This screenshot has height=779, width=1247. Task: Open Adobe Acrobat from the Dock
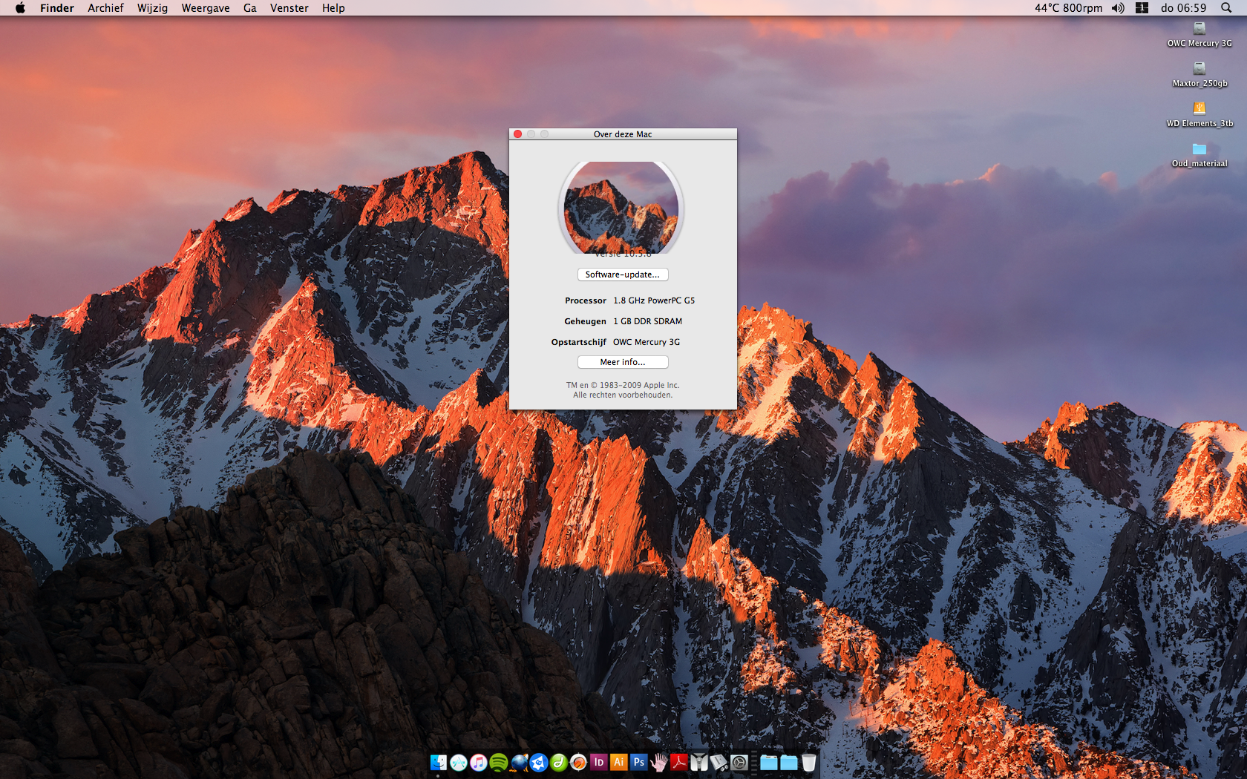pyautogui.click(x=679, y=762)
